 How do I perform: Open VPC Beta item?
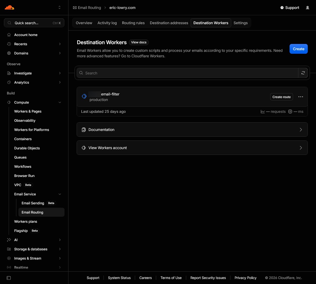coord(23,185)
